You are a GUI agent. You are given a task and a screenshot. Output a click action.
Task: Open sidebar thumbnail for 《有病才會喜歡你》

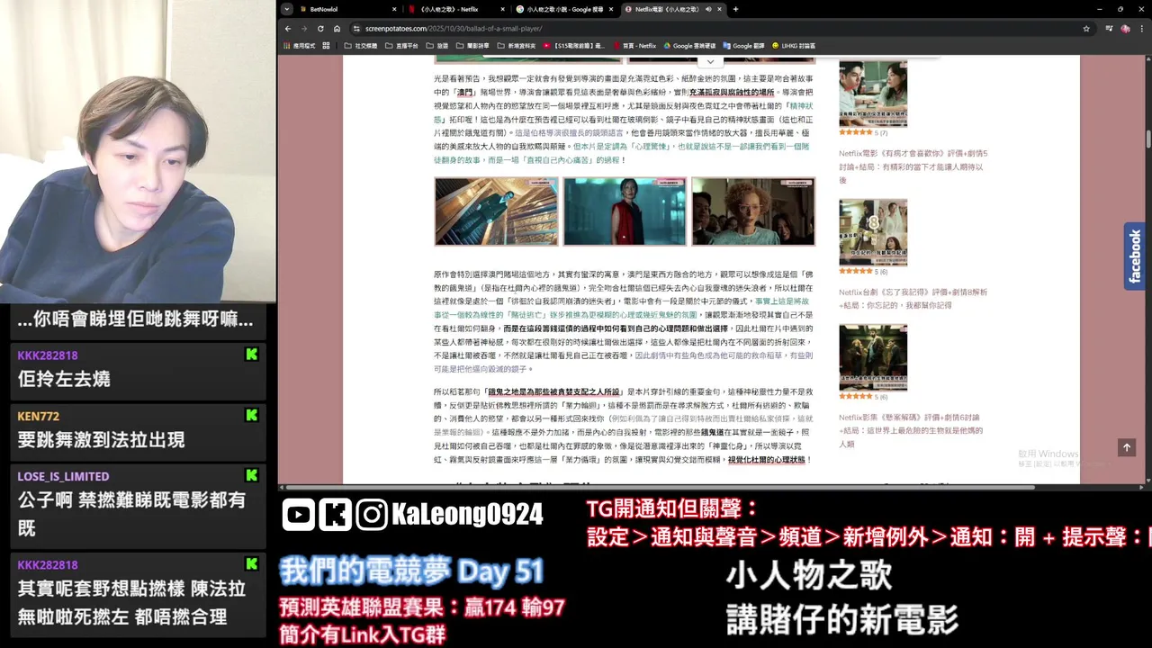[873, 94]
